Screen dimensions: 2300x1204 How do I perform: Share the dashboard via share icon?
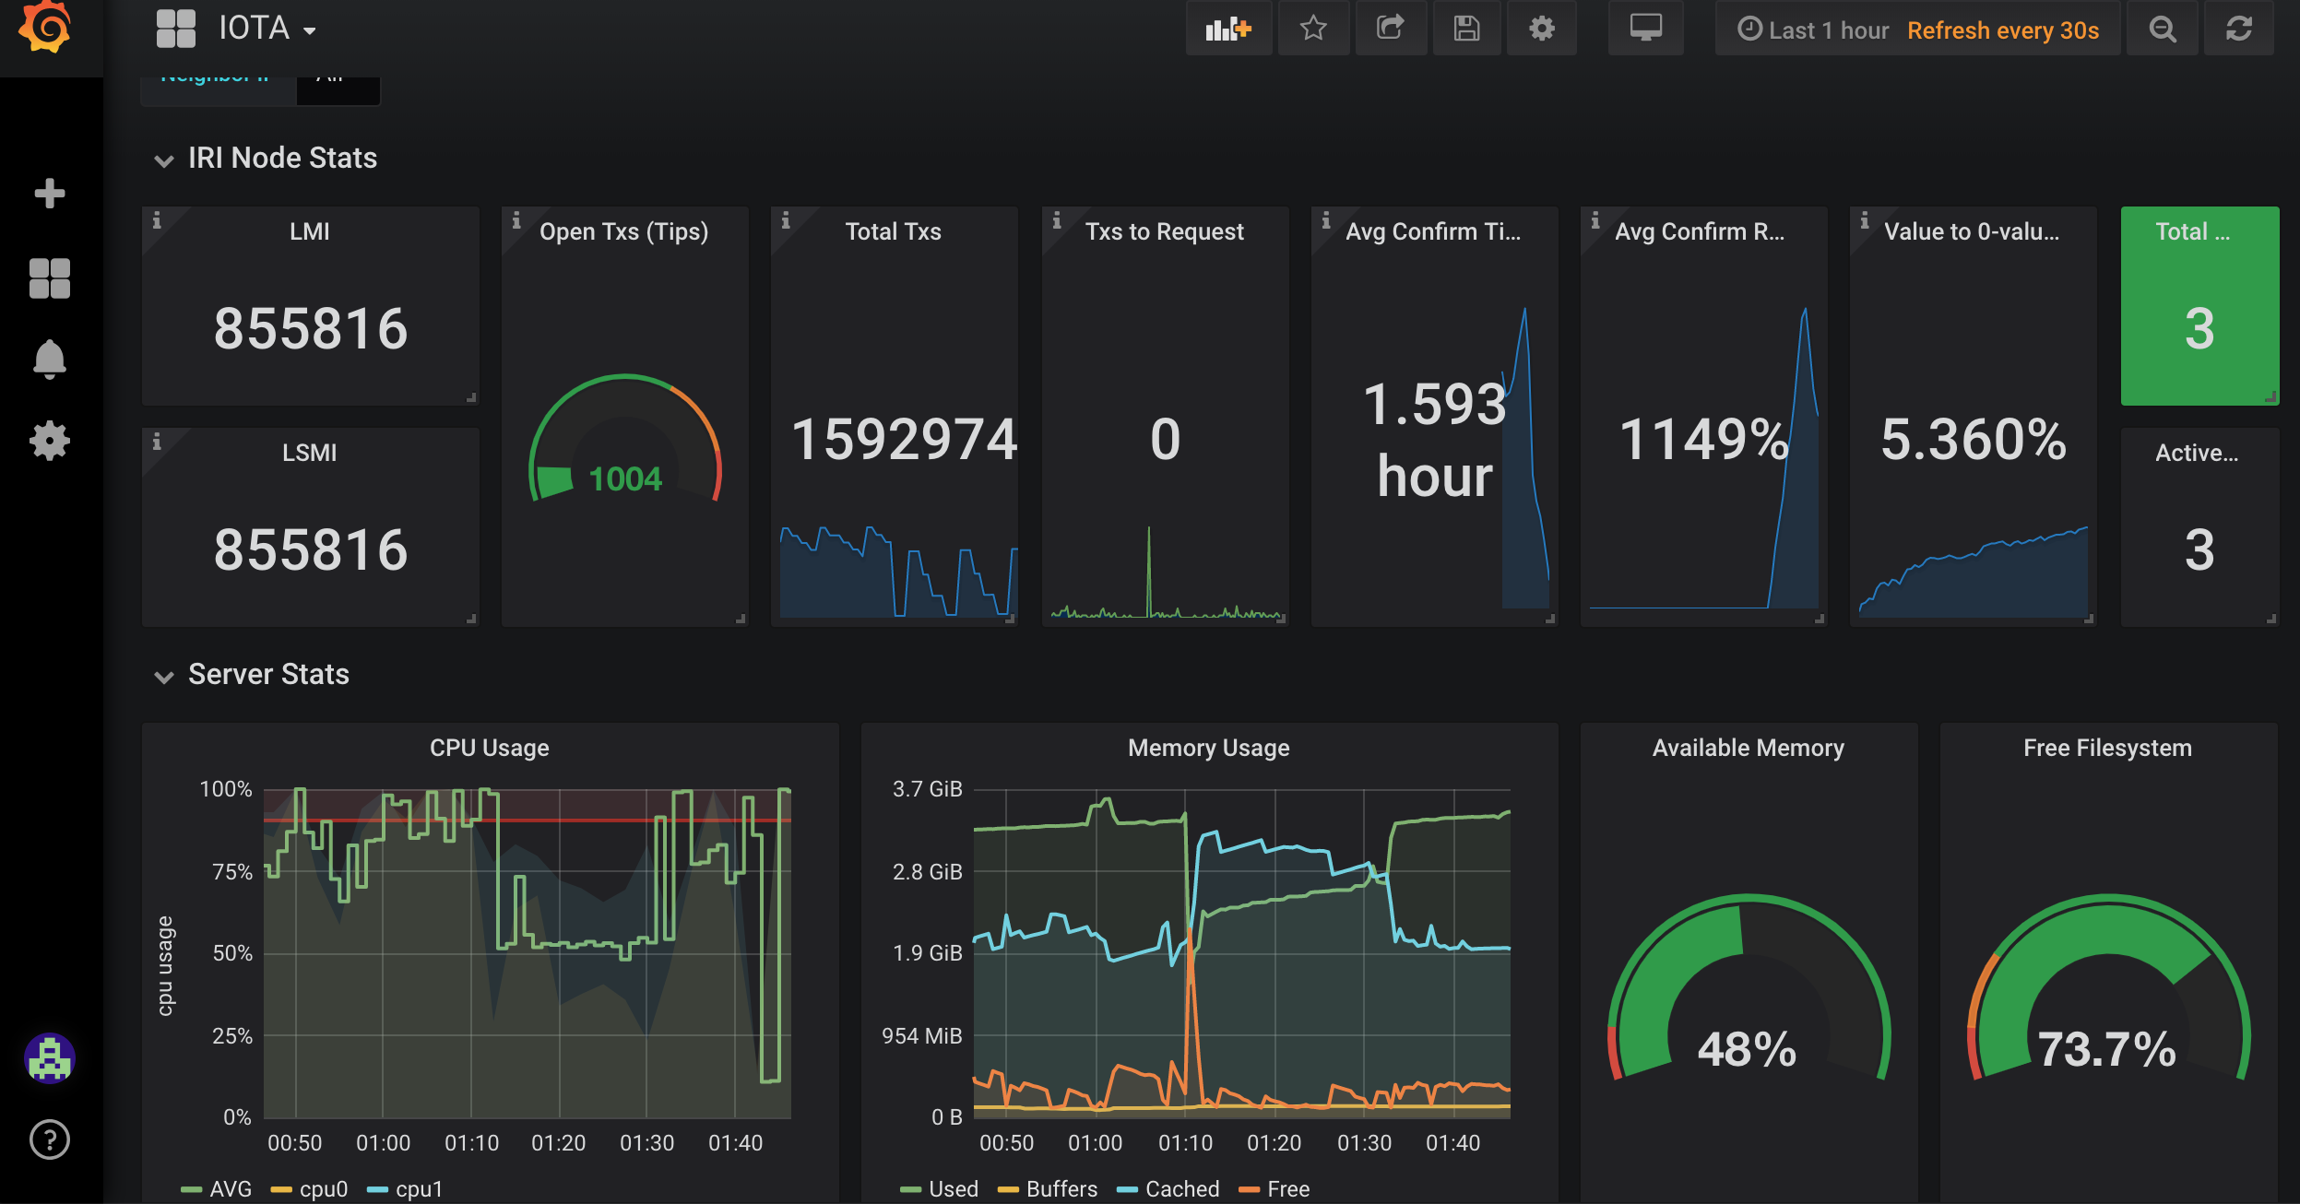tap(1391, 30)
